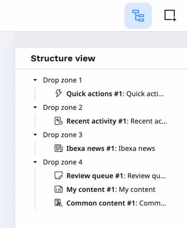
Task: Select Review queue #1 block label
Action: [x=116, y=176]
